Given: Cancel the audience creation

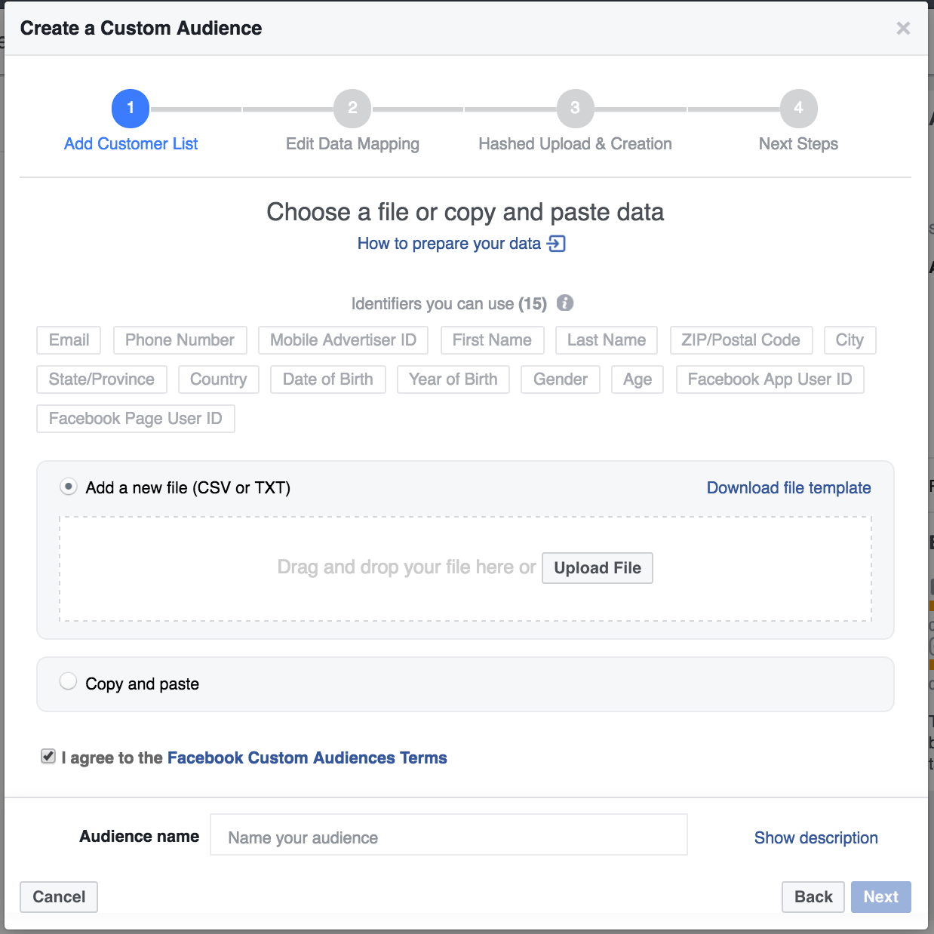Looking at the screenshot, I should tap(59, 897).
